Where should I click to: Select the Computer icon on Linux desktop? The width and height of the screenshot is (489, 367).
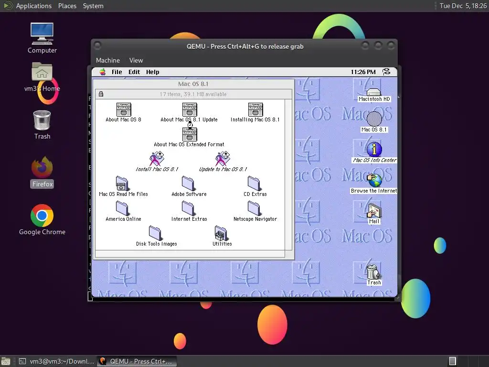pyautogui.click(x=42, y=34)
